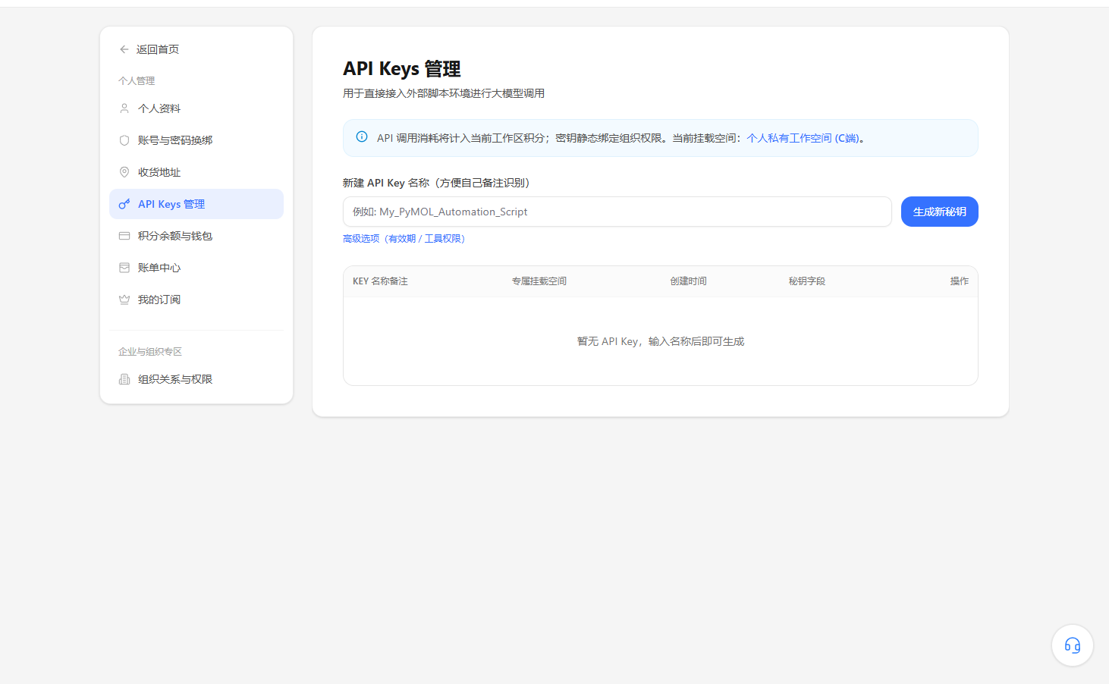Click the building icon for 组织关系与权限
1109x684 pixels.
(124, 379)
